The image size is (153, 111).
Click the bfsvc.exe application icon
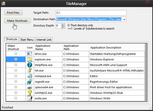[30, 54]
